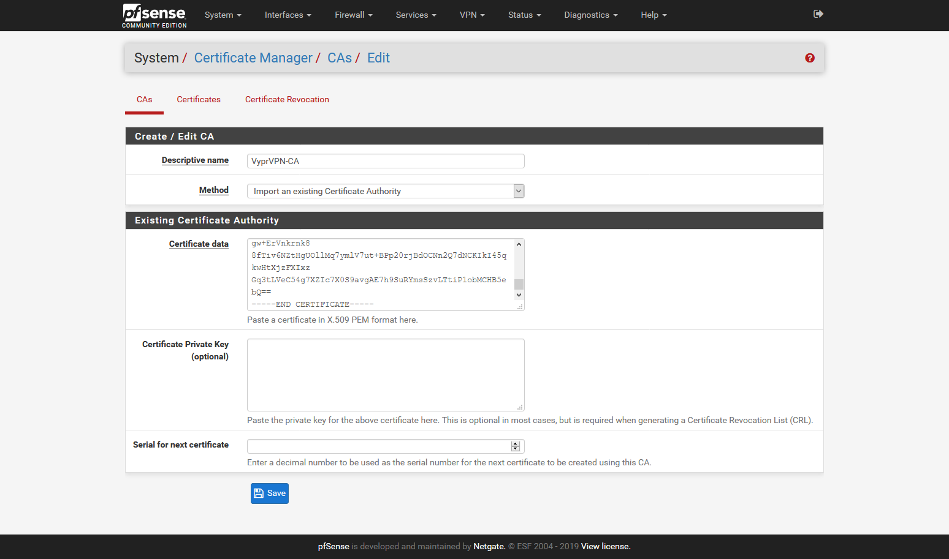Screen dimensions: 949x559
Task: Open the Method dropdown
Action: (x=386, y=191)
